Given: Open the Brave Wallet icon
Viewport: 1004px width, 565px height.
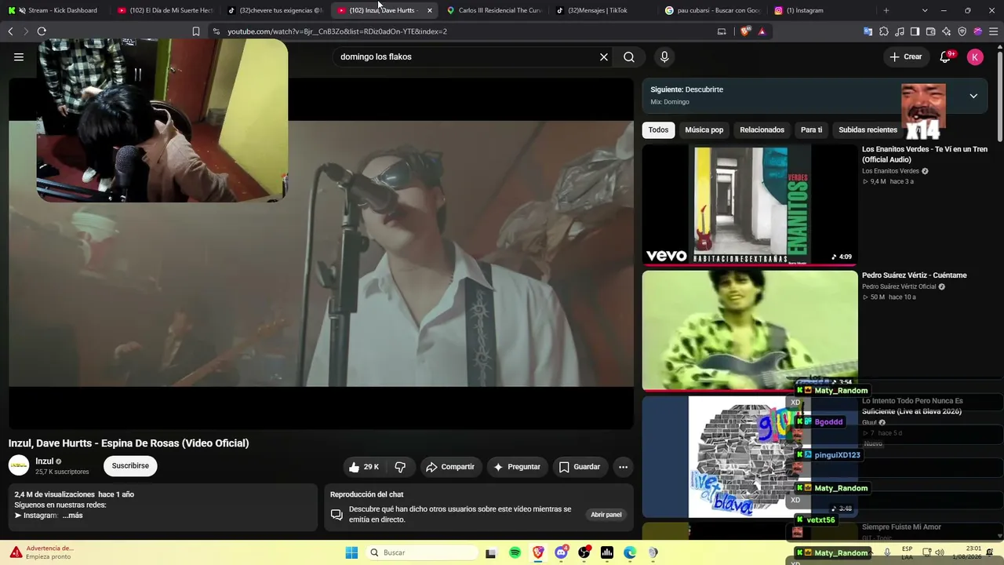Looking at the screenshot, I should tap(931, 31).
